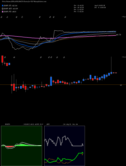Image resolution: width=126 pixels, height=166 pixels.
Task: Select the 'DOW ST: 42.14' label
Action: [10, 6]
